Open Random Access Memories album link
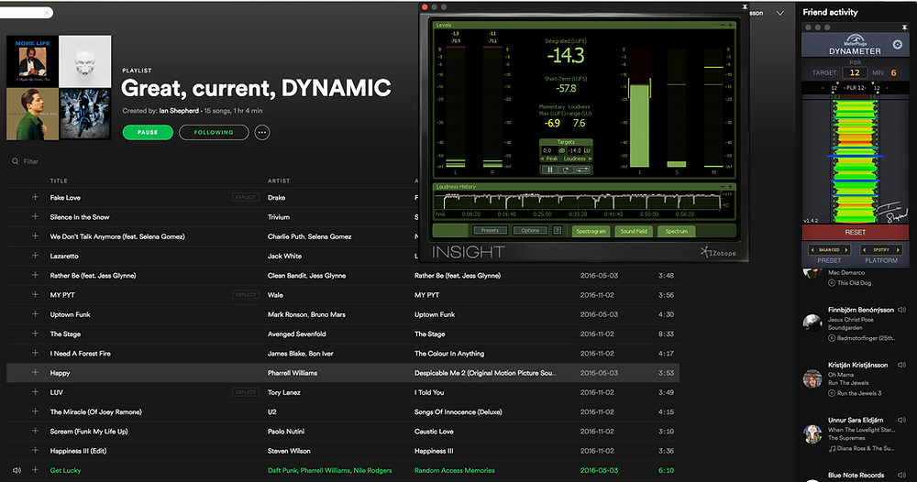Viewport: 917px width, 482px height. pos(455,470)
